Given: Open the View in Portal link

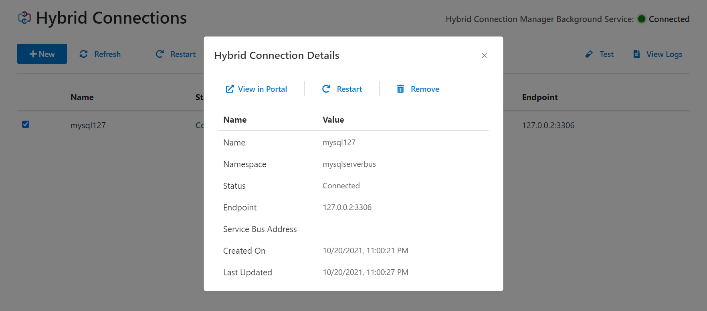Looking at the screenshot, I should pyautogui.click(x=262, y=89).
